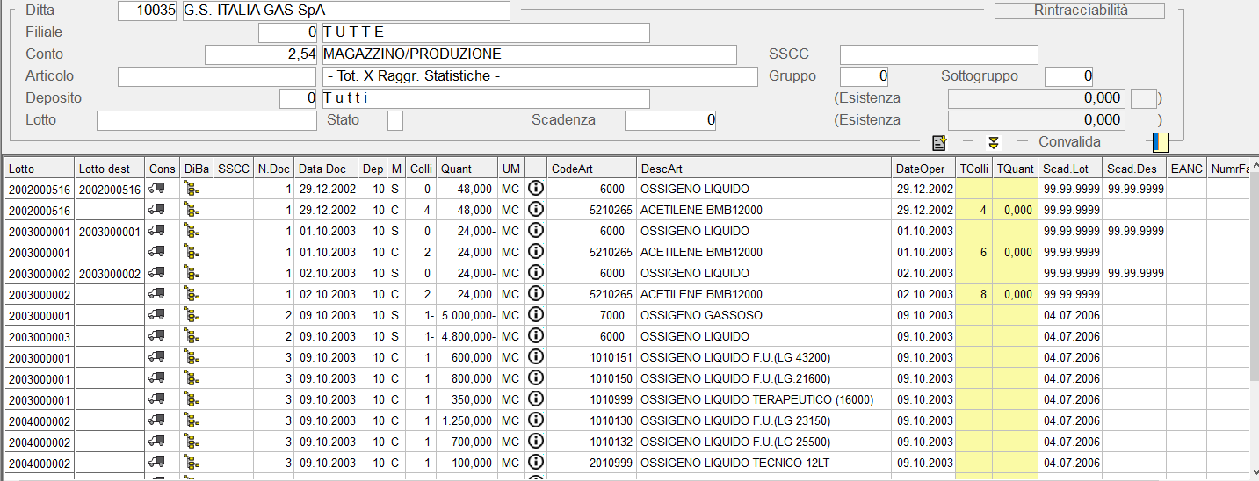Click the Data Doc column header
This screenshot has height=481, width=1259.
pyautogui.click(x=322, y=169)
